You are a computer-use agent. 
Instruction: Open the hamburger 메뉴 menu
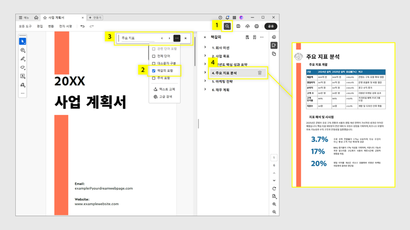24,17
